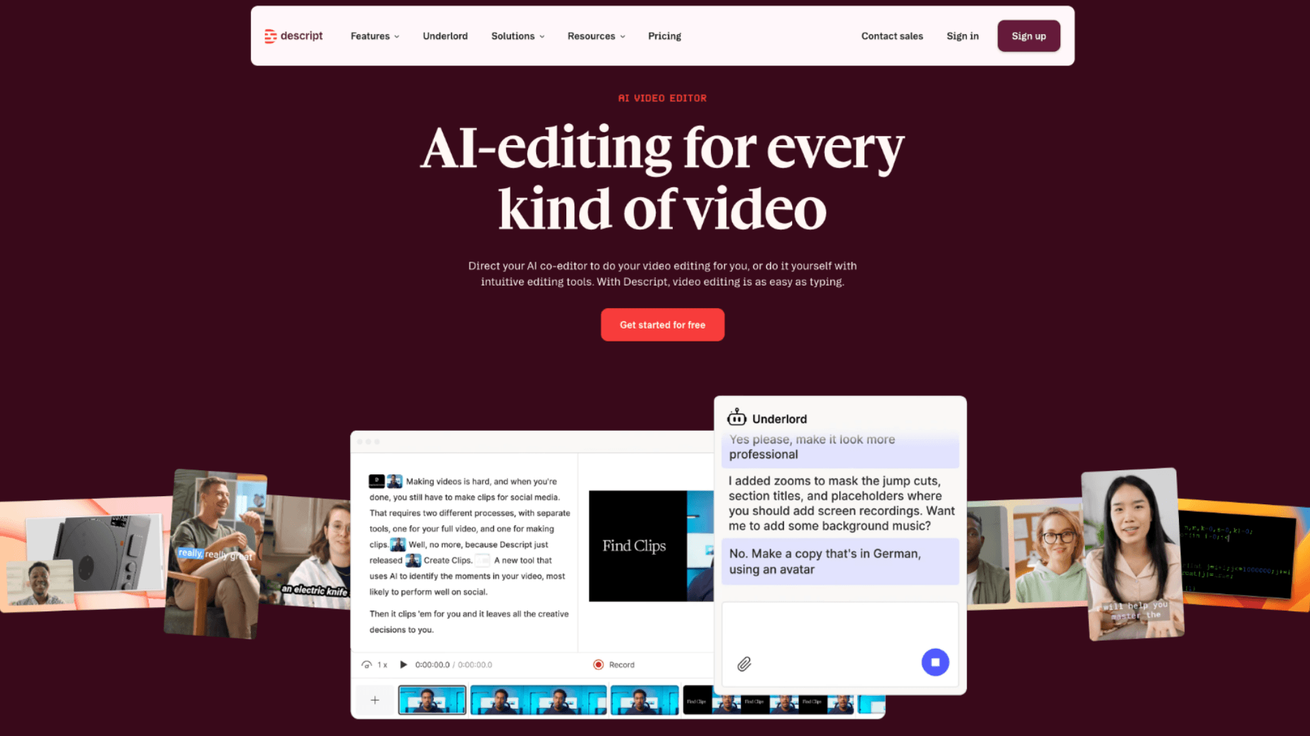Open the Underlord nav link
The height and width of the screenshot is (736, 1310).
pos(445,36)
